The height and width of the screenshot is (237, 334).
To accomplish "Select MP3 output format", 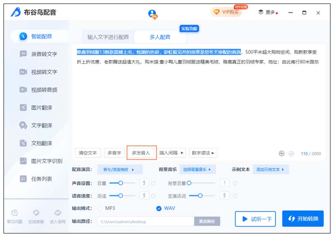I will (100, 208).
